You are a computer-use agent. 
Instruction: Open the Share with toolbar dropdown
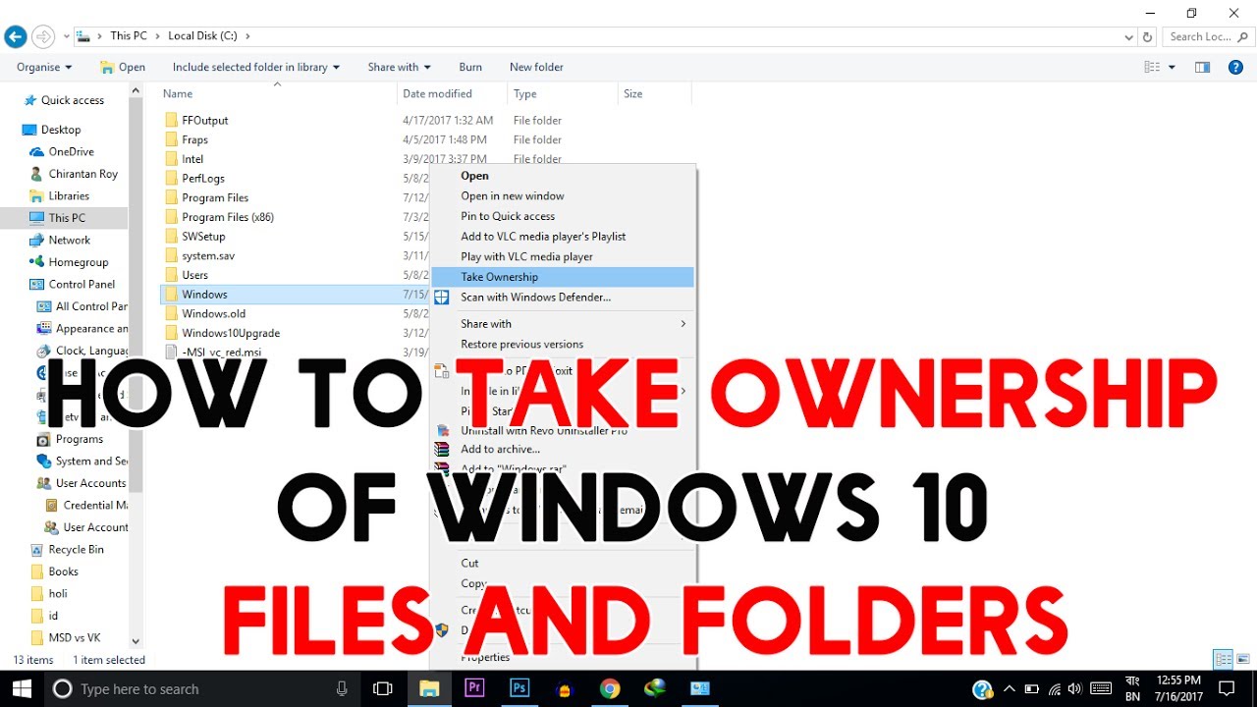[x=400, y=67]
